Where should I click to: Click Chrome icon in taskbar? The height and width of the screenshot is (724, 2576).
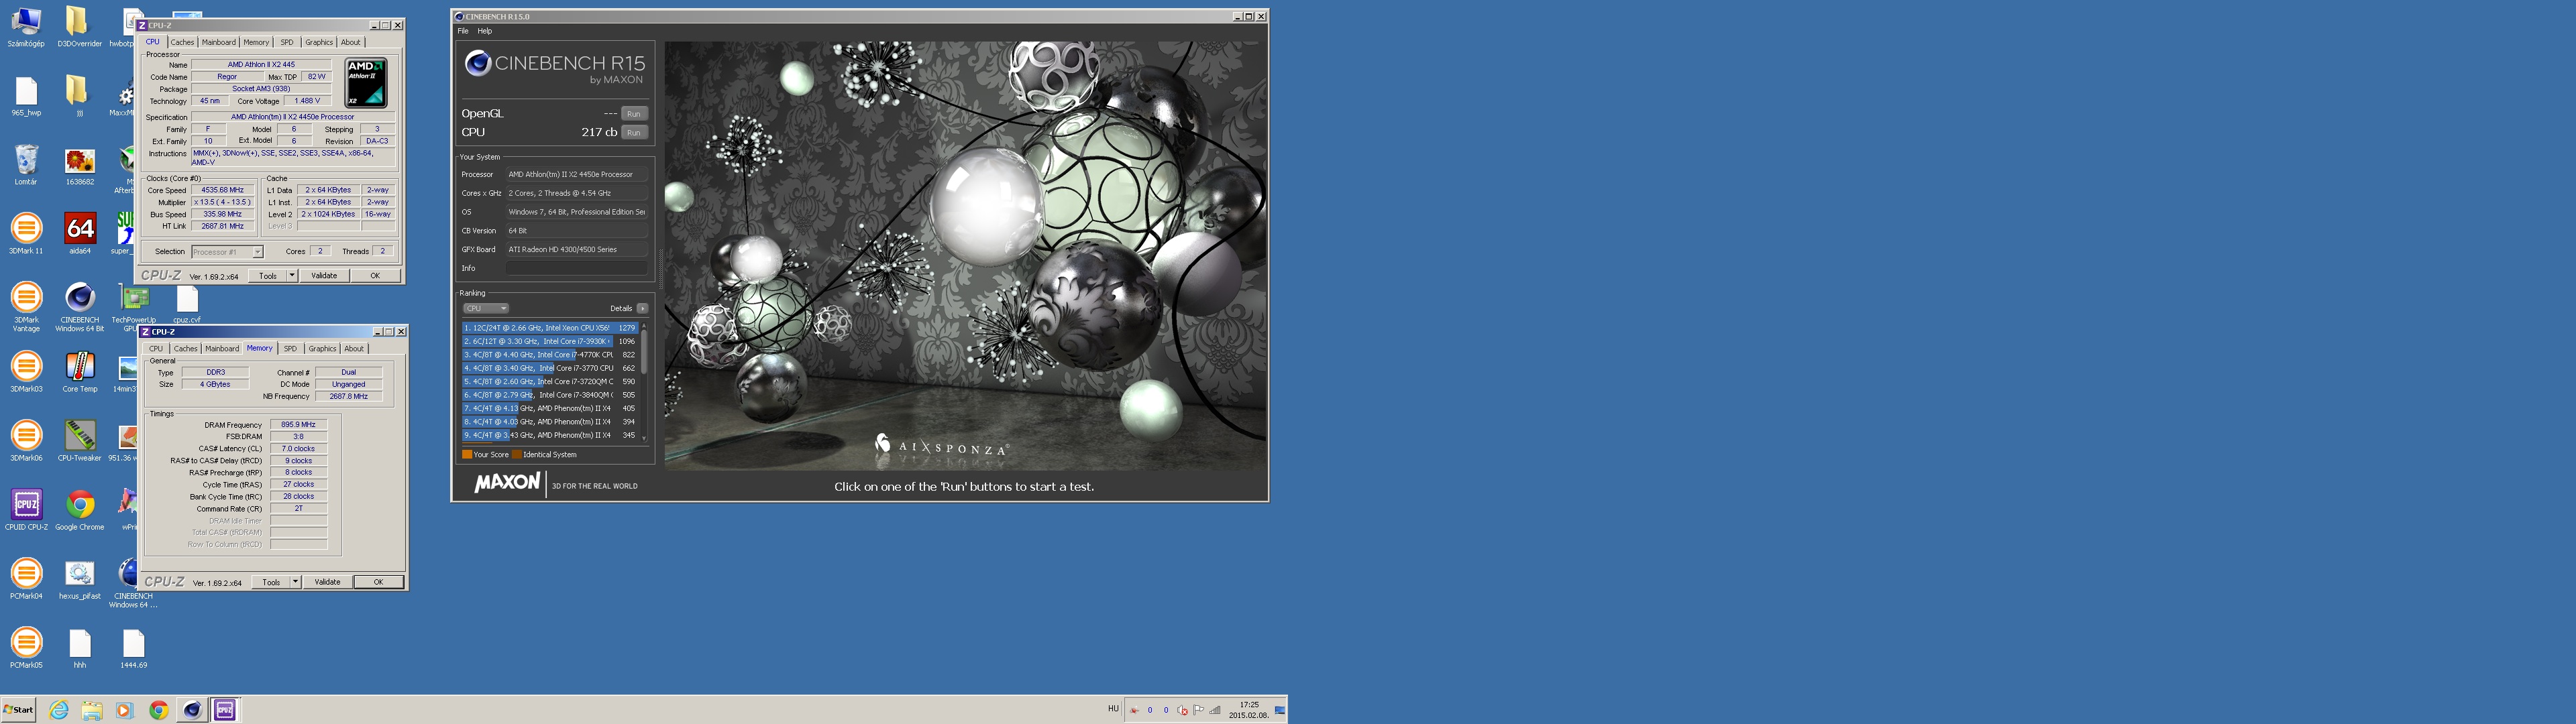click(158, 710)
